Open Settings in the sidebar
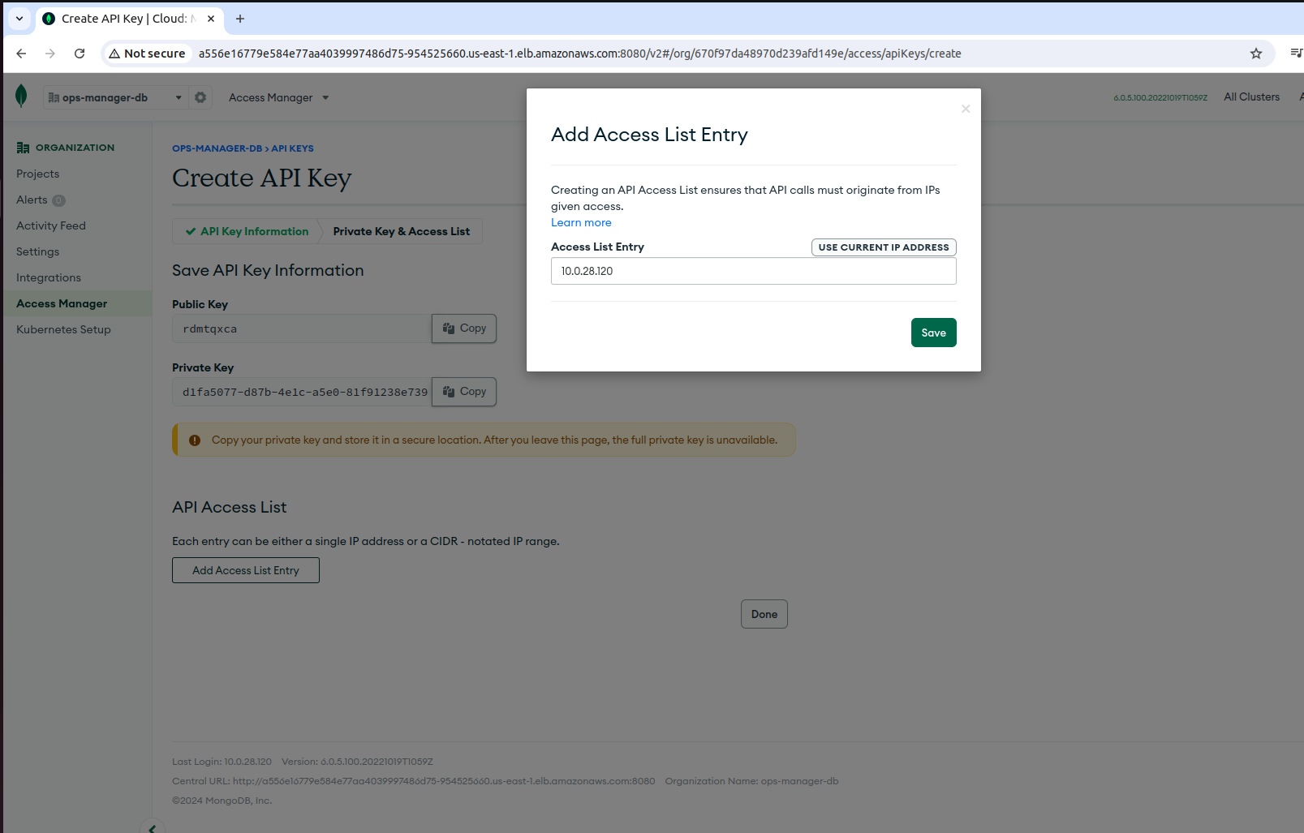Screen dimensions: 1304x833 (x=37, y=251)
